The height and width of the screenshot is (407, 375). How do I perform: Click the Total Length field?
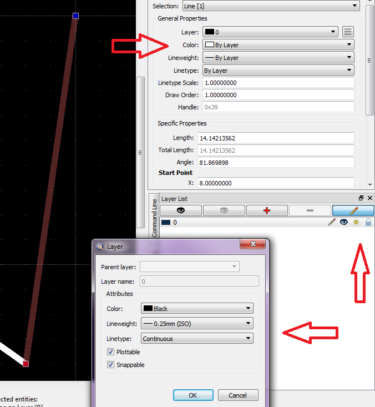pos(276,150)
